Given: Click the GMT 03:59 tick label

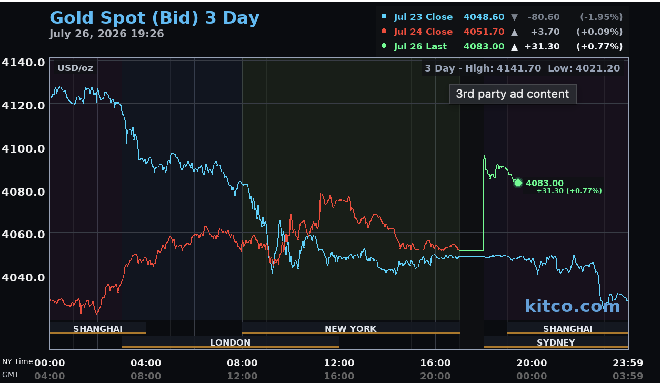Looking at the screenshot, I should 628,376.
